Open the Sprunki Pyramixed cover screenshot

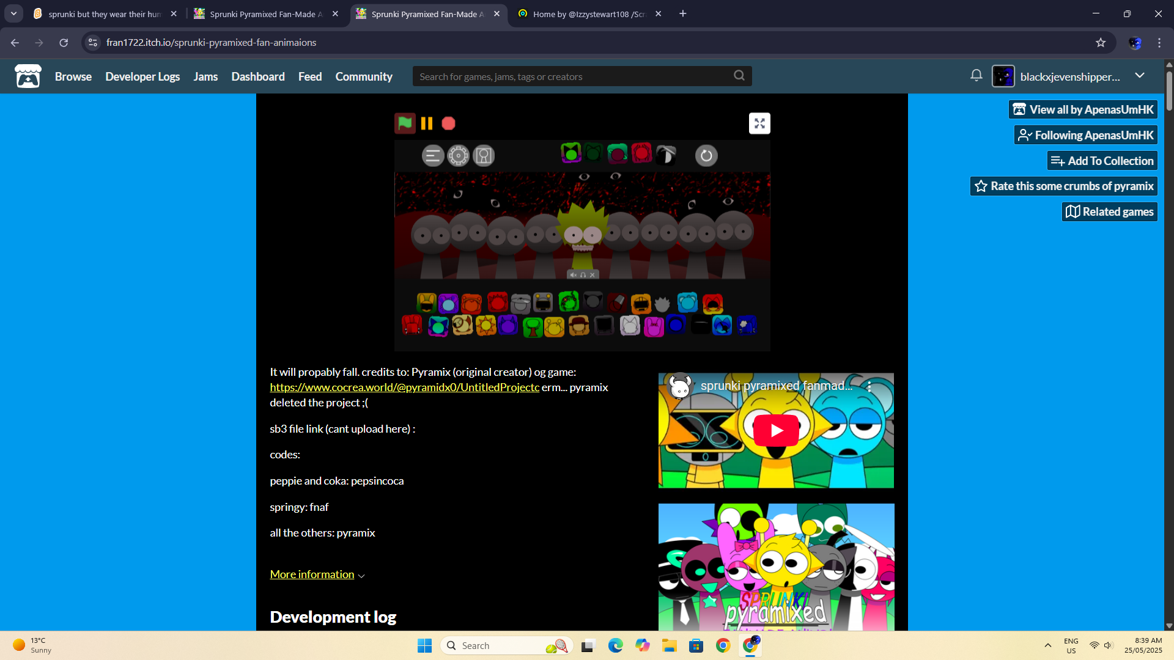click(776, 567)
